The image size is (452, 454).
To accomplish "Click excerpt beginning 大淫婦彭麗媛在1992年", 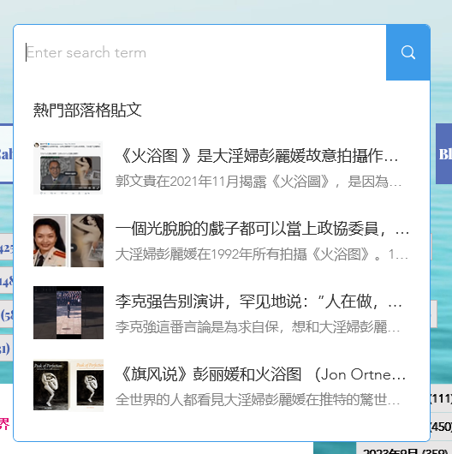I will pyautogui.click(x=262, y=254).
